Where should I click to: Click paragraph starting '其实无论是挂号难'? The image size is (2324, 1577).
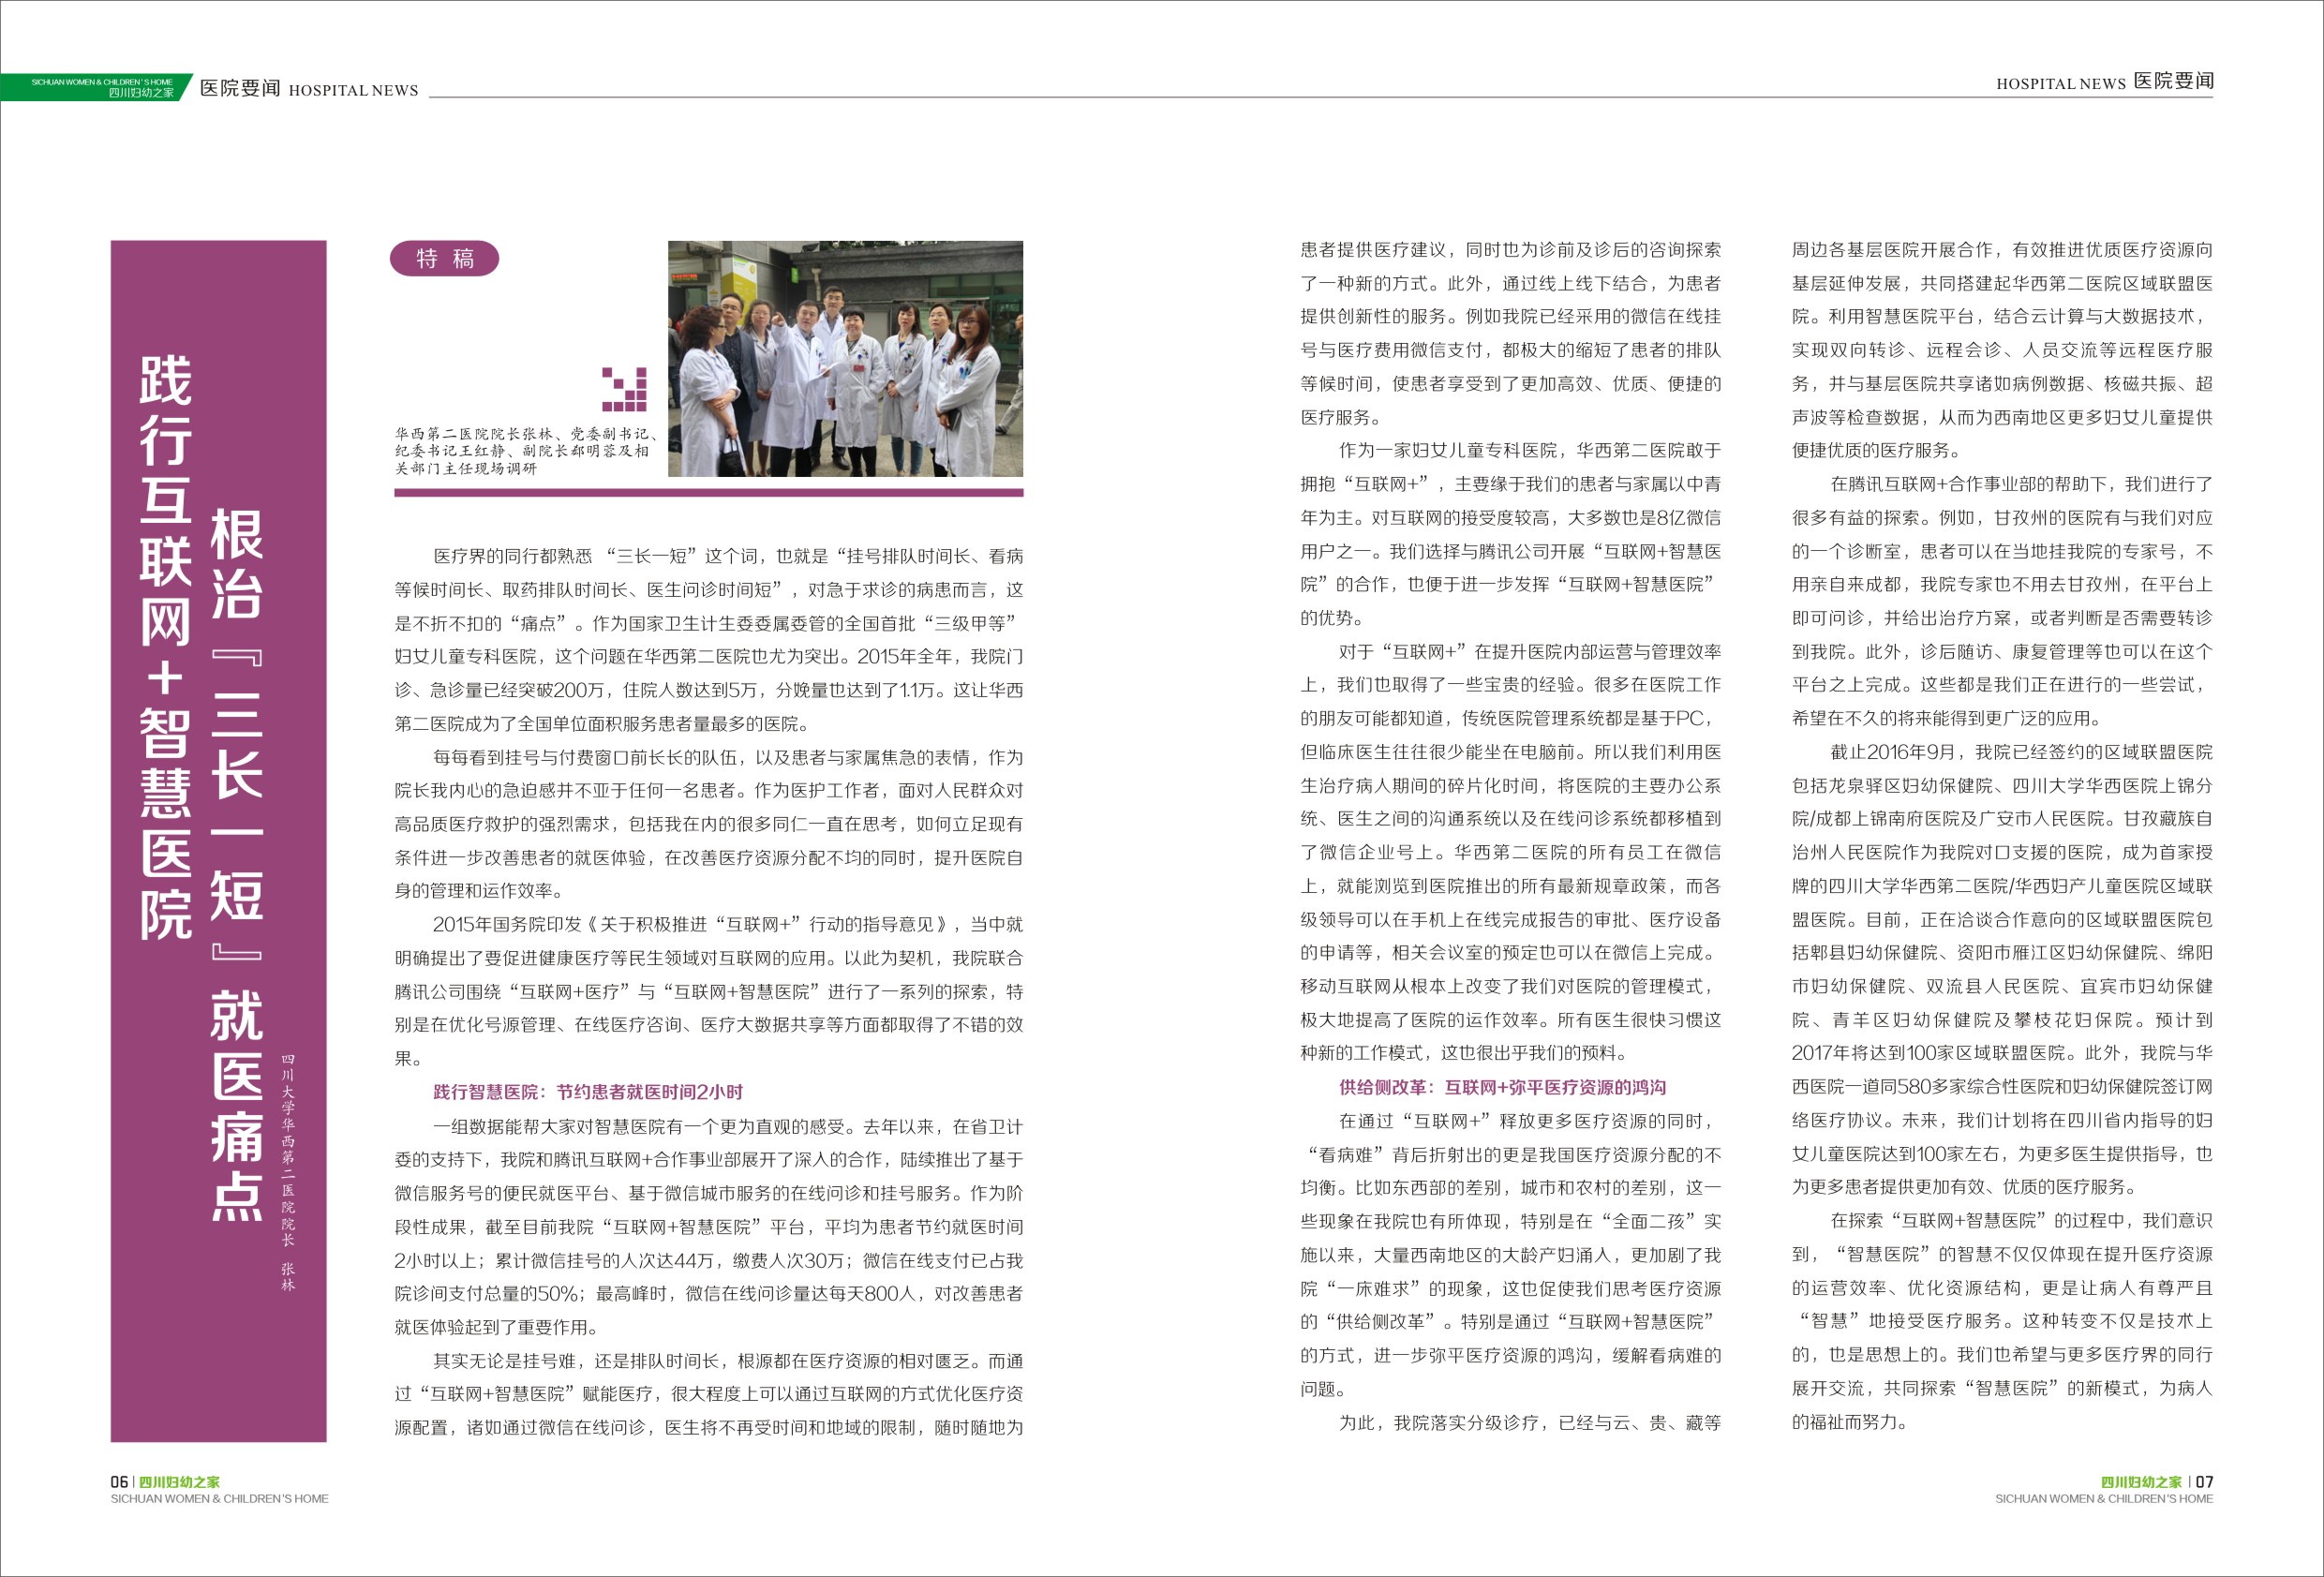click(x=709, y=1394)
